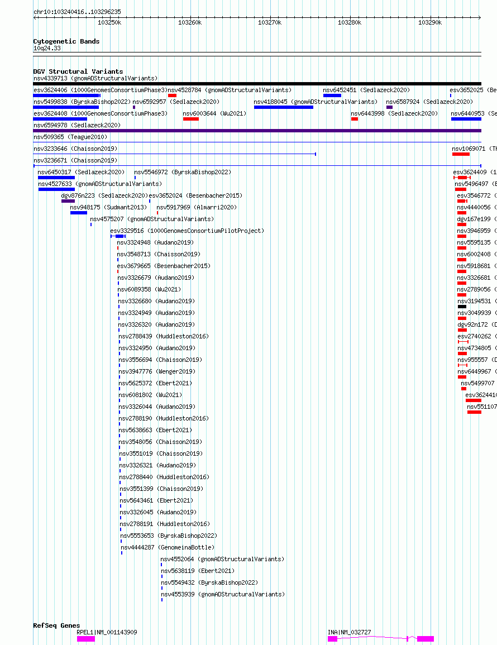
Task: Click nsv3236671 Chaisson2019 label
Action: (75, 160)
